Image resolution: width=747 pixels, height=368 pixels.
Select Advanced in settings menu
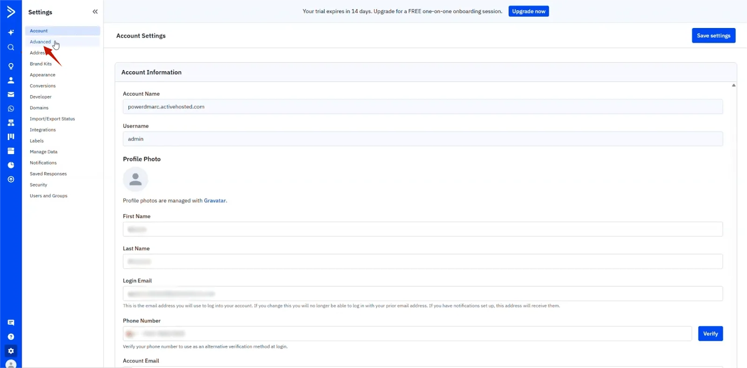(x=63, y=42)
